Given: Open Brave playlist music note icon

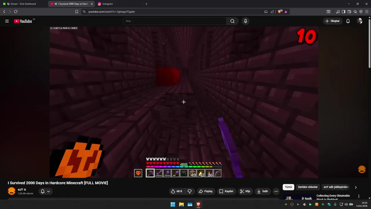Looking at the screenshot, I should point(338,12).
